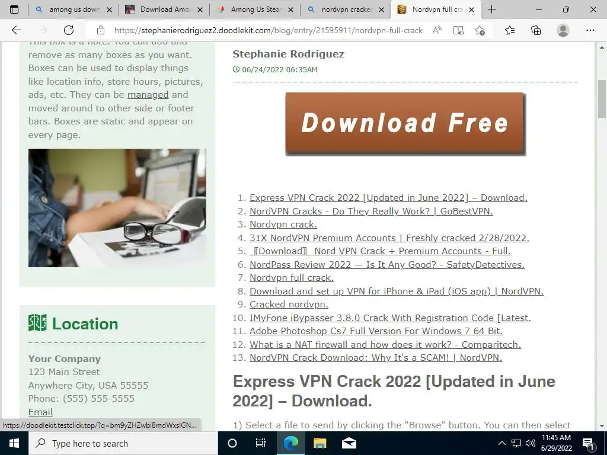Open 'What is a NAT firewall' link
The height and width of the screenshot is (455, 607).
[x=385, y=345]
